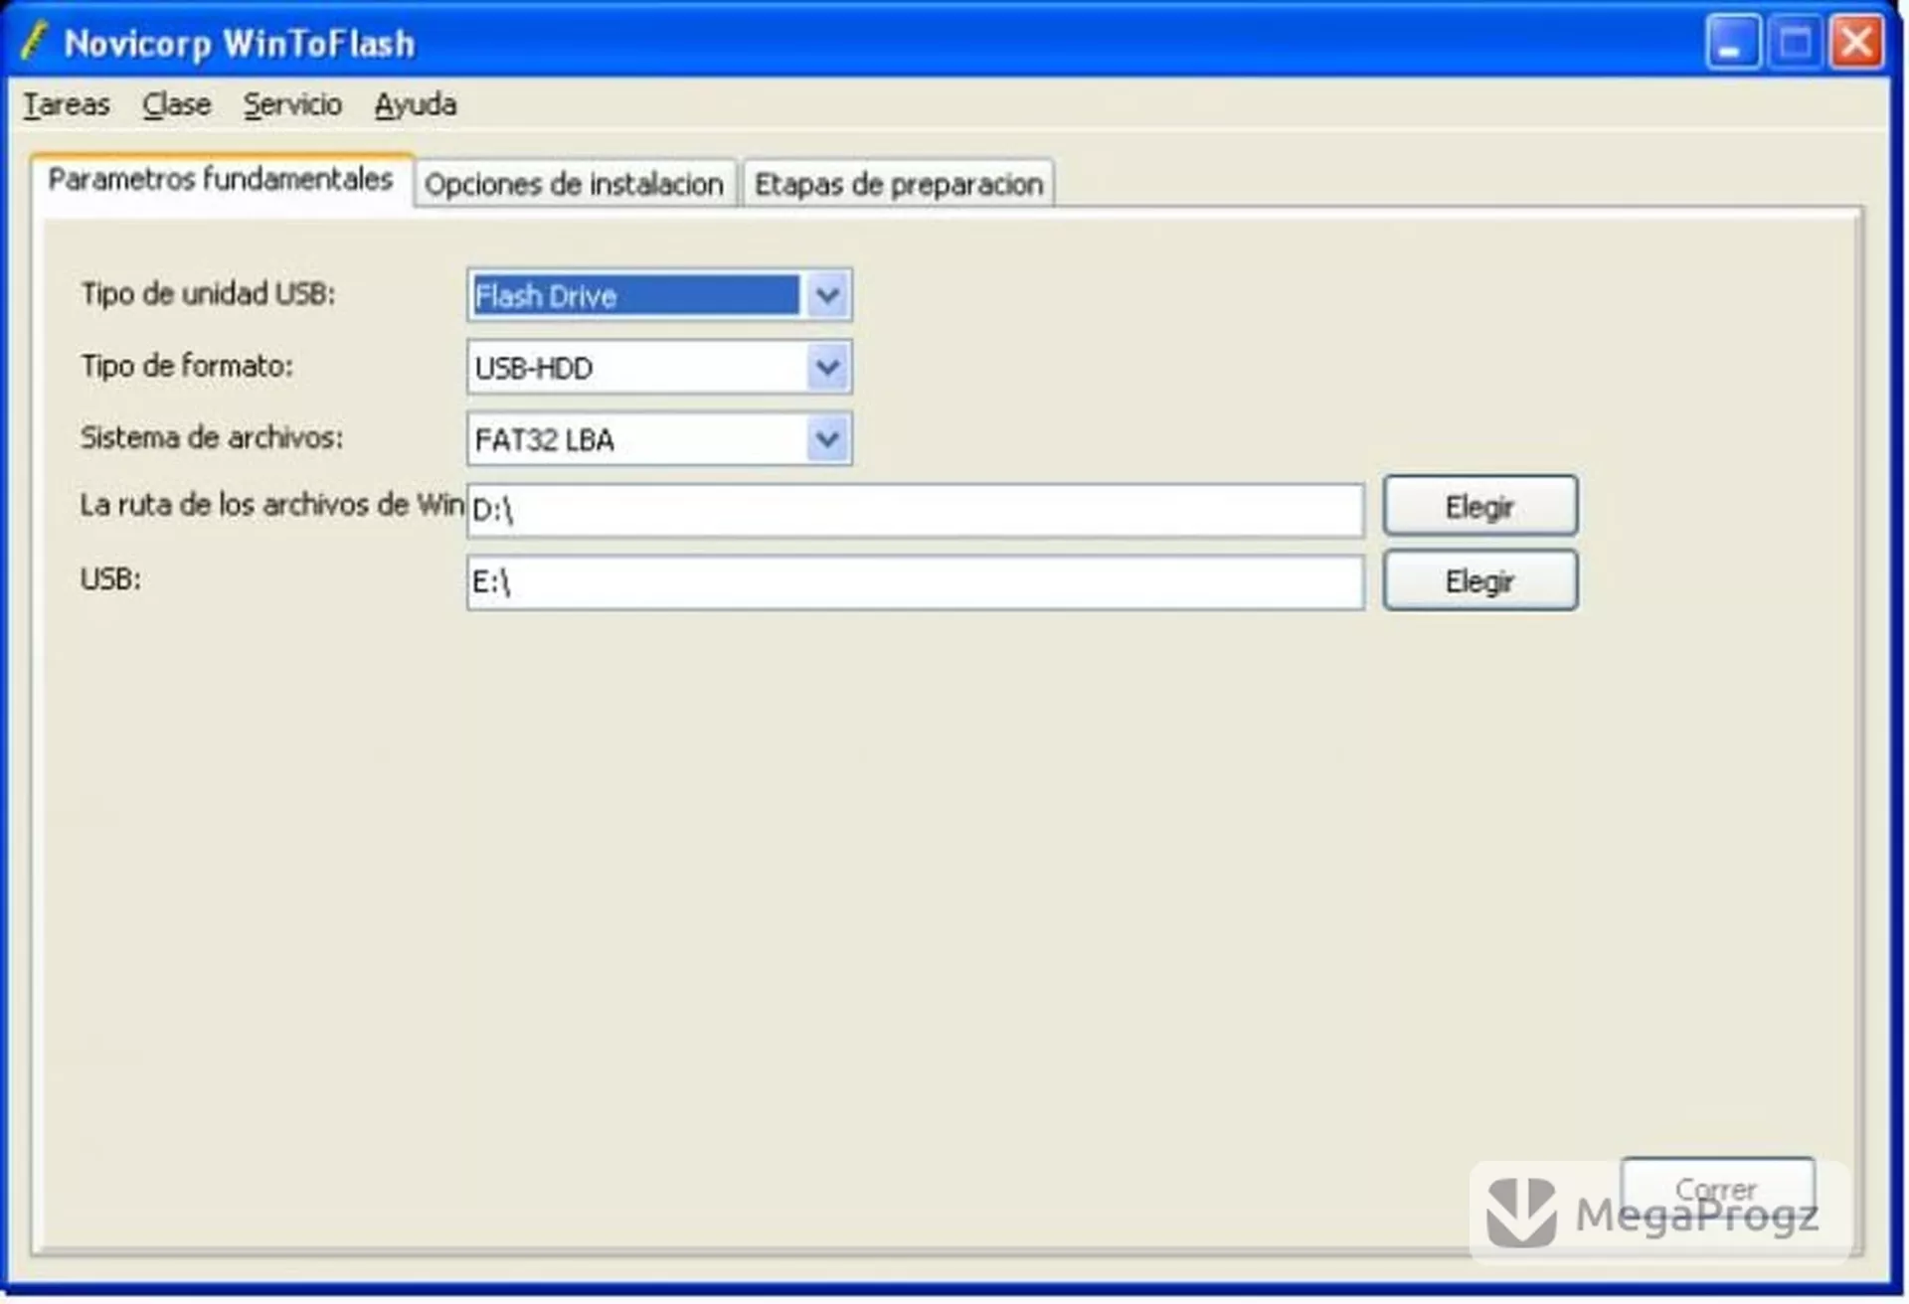Expand the Tipo de unidad USB dropdown arrow
The width and height of the screenshot is (1909, 1304).
827,295
